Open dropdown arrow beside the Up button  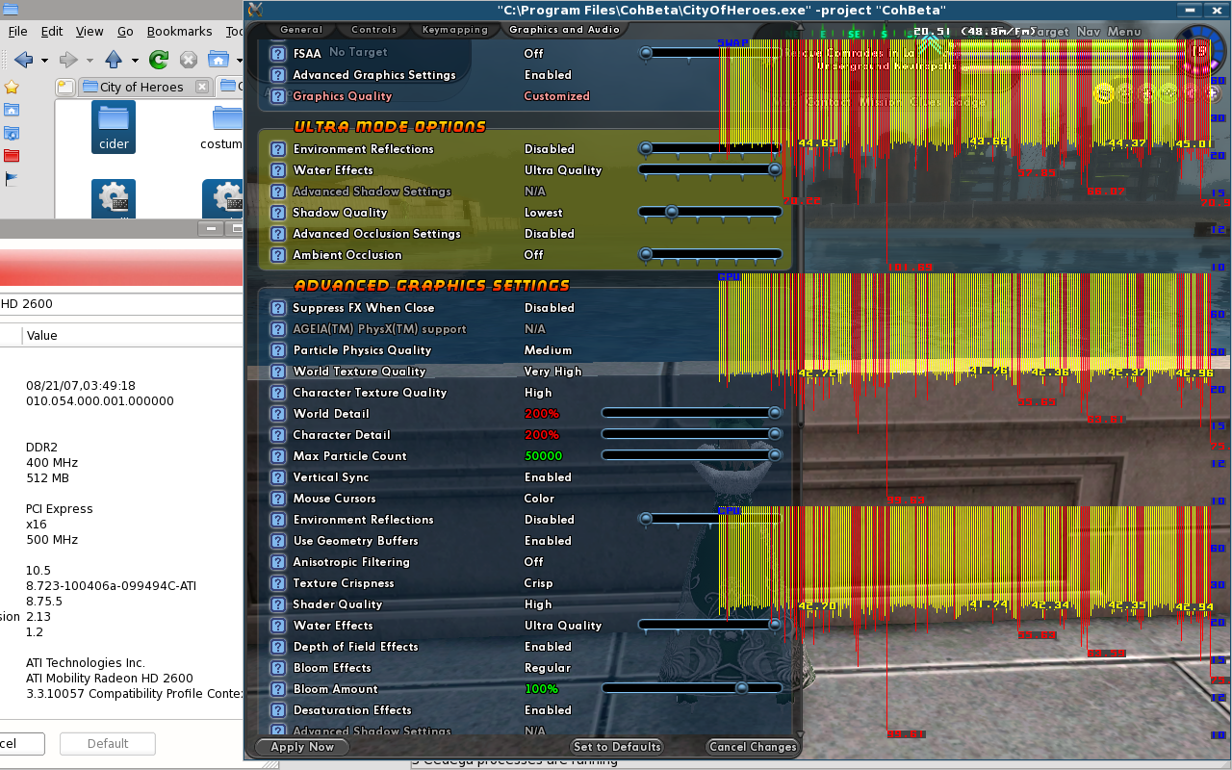coord(133,60)
